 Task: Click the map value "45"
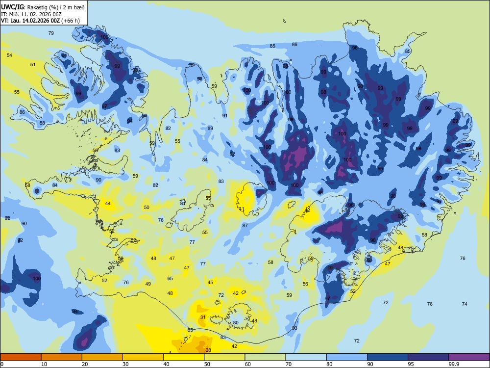(x=210, y=282)
